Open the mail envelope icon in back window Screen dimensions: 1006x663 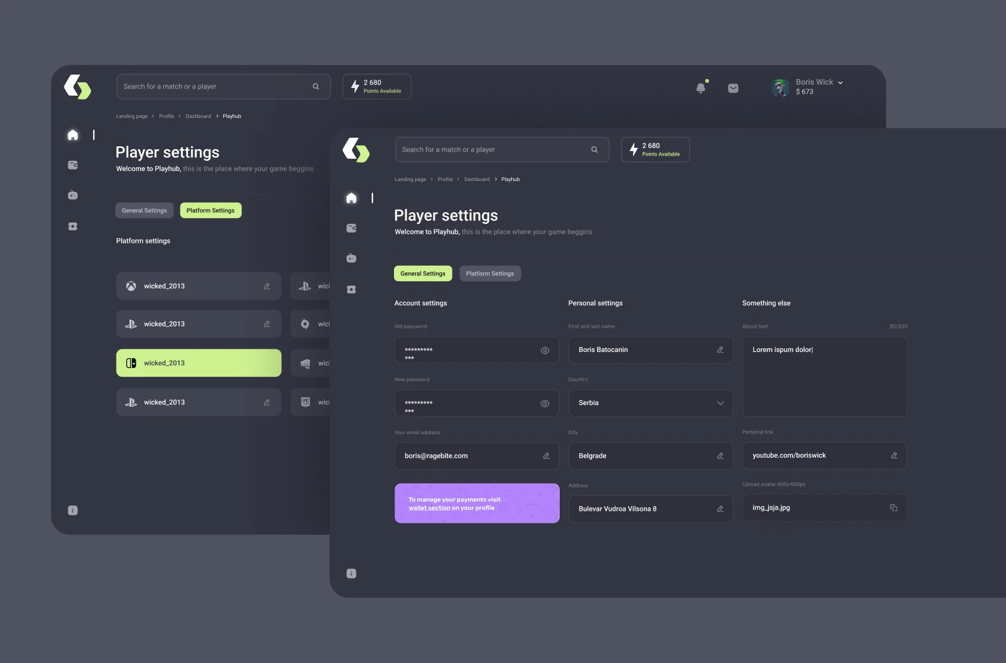pyautogui.click(x=733, y=88)
